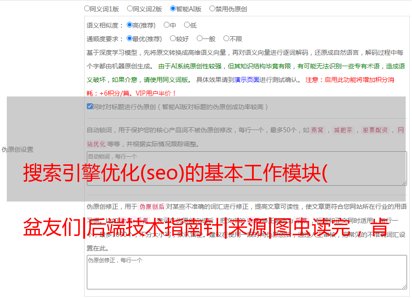Select the 同义词1版 radio option
The image size is (412, 298).
pos(87,9)
